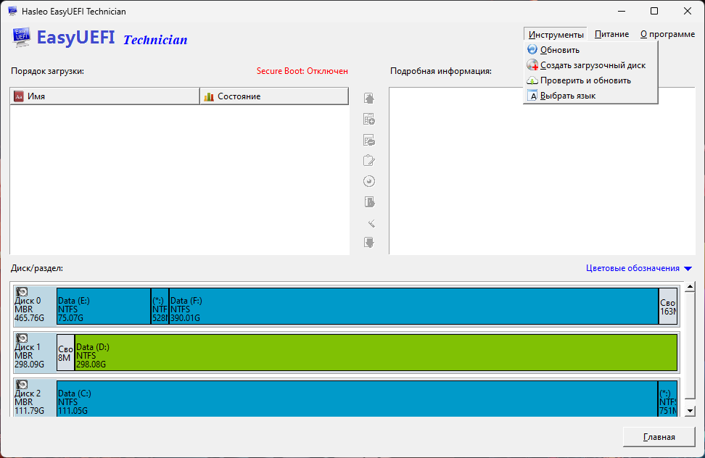Image resolution: width=705 pixels, height=458 pixels.
Task: Choose Обновить from the tools menu
Action: pos(591,50)
